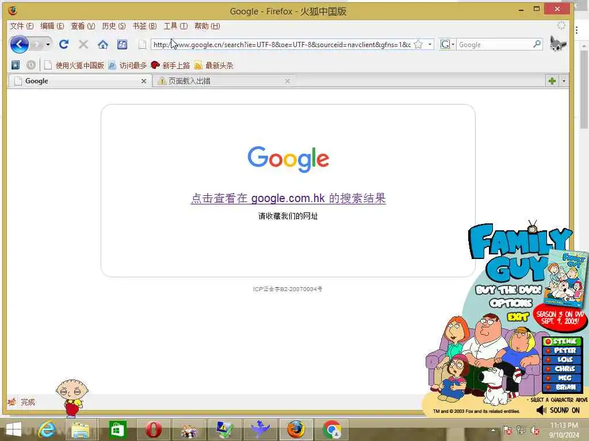Close the 页面载入出错 tab
Viewport: 589px width, 441px height.
coord(288,81)
